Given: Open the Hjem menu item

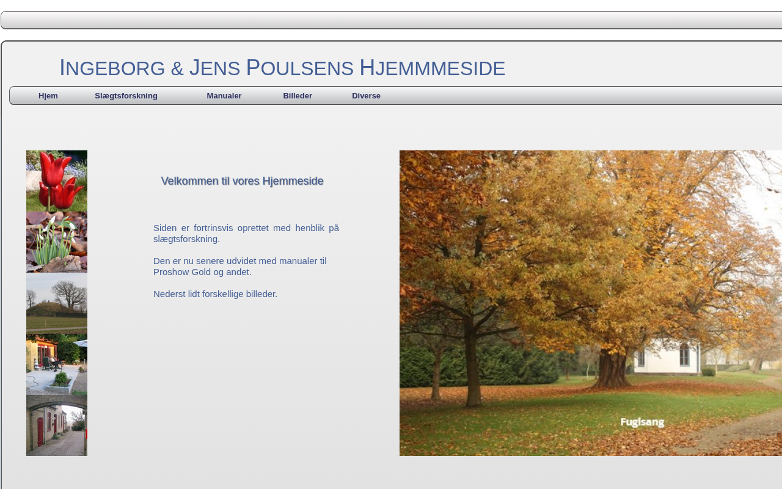Looking at the screenshot, I should [48, 96].
